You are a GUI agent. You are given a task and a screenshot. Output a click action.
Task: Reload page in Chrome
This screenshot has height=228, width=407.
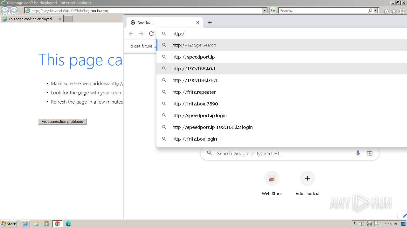pyautogui.click(x=151, y=34)
